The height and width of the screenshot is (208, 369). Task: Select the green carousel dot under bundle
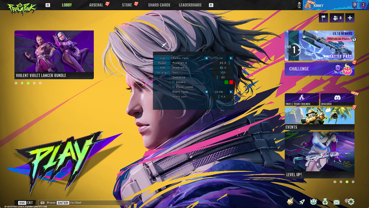[x=28, y=83]
